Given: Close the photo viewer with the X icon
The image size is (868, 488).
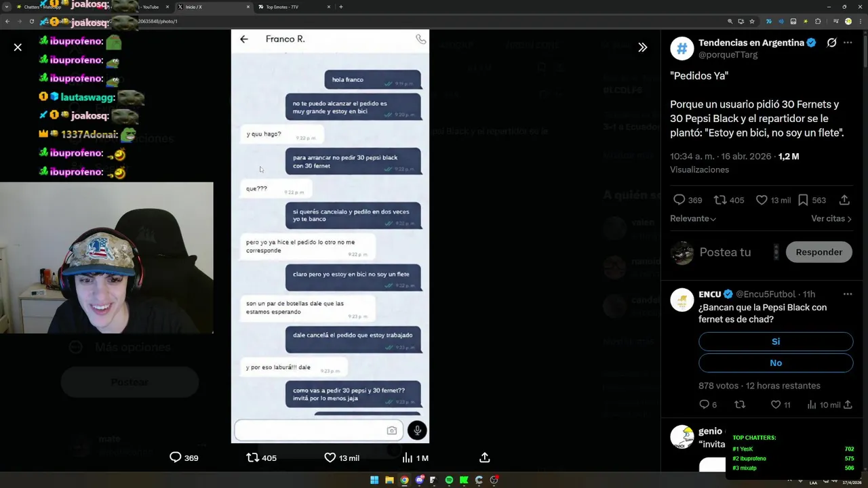Looking at the screenshot, I should [18, 47].
